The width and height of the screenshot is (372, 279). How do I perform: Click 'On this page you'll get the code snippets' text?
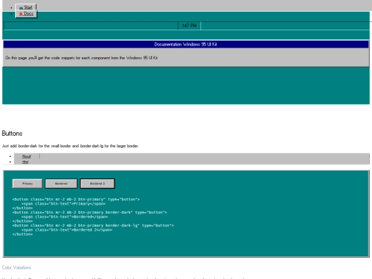point(81,58)
